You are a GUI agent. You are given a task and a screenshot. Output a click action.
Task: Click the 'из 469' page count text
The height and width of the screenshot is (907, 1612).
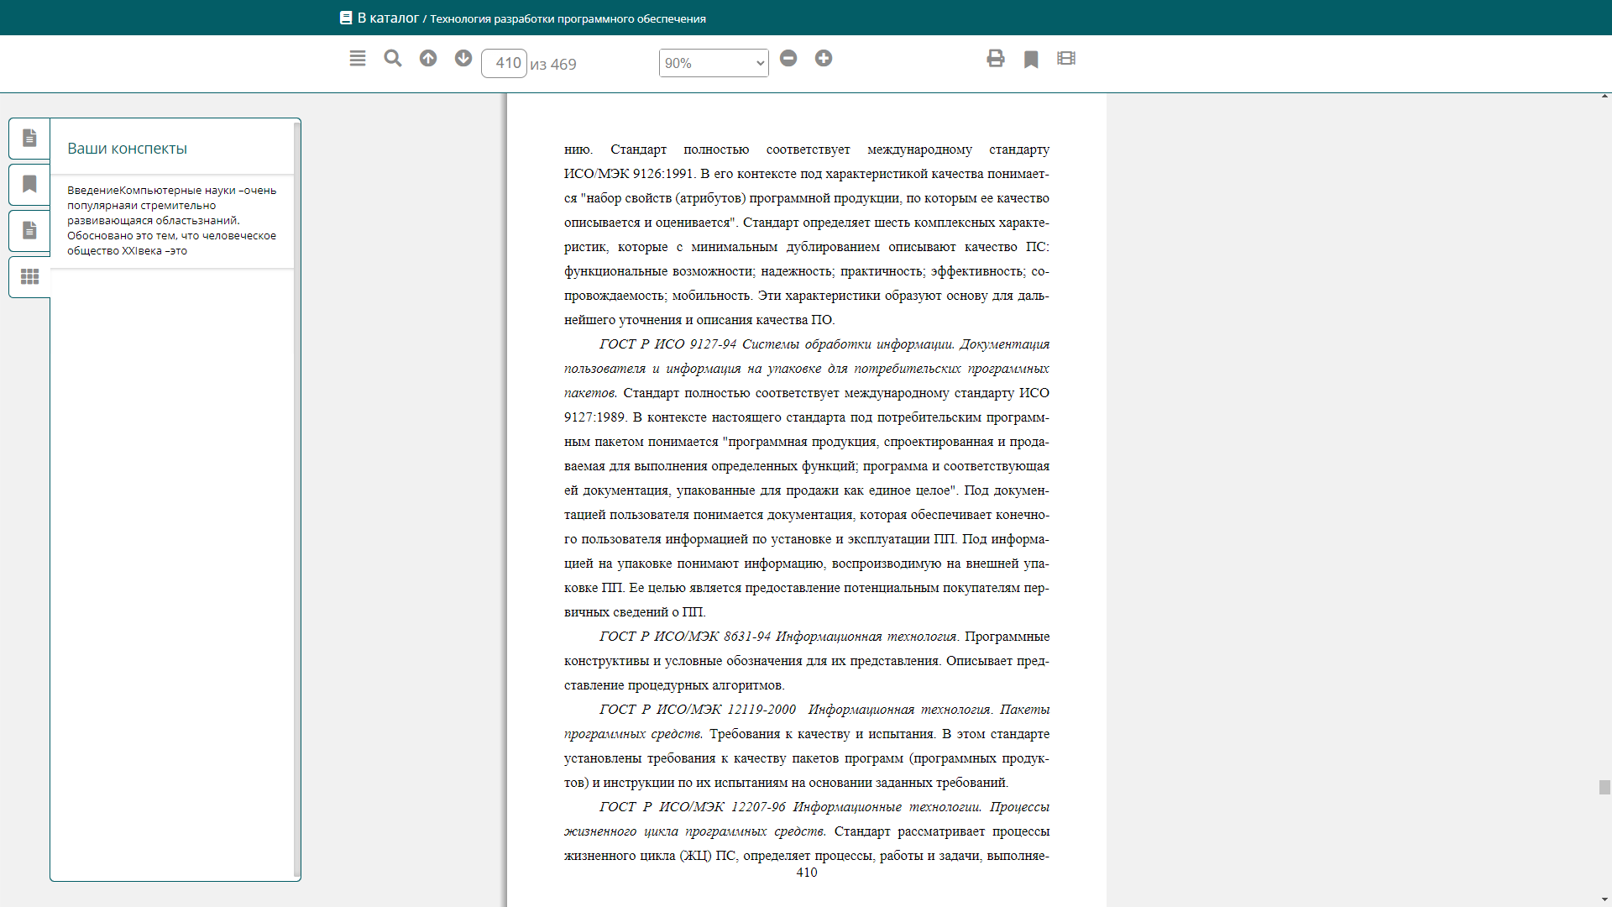pyautogui.click(x=553, y=64)
